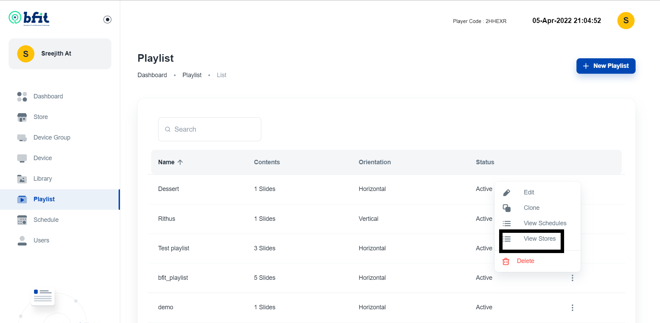Click the yellow S avatar in header
Image resolution: width=660 pixels, height=323 pixels.
click(x=626, y=21)
